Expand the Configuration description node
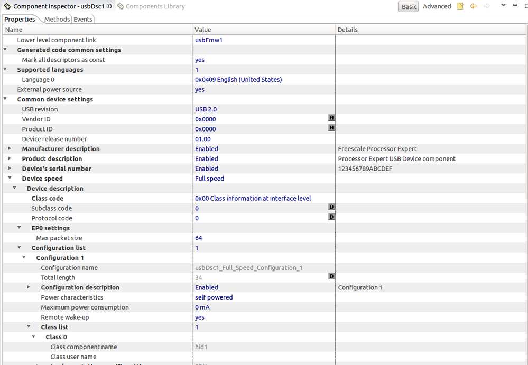528x365 pixels. pyautogui.click(x=29, y=287)
